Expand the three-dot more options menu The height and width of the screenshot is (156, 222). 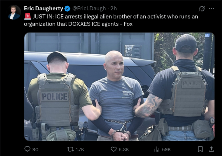click(x=211, y=8)
